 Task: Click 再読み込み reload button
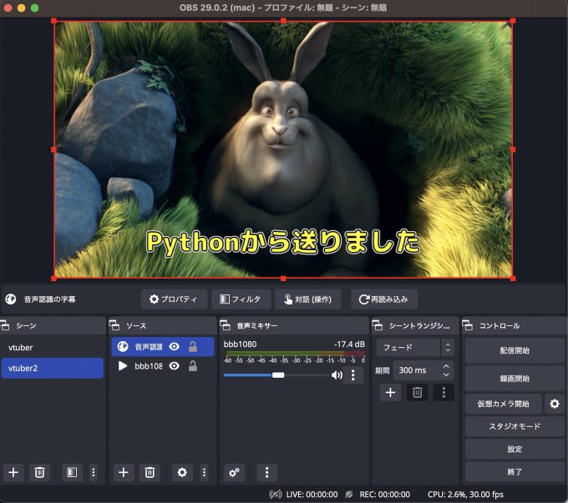coord(384,299)
